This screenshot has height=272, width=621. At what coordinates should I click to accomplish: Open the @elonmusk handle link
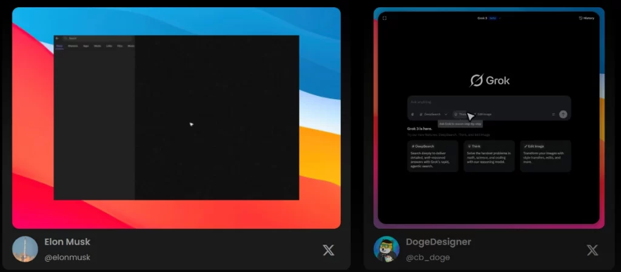tap(67, 257)
